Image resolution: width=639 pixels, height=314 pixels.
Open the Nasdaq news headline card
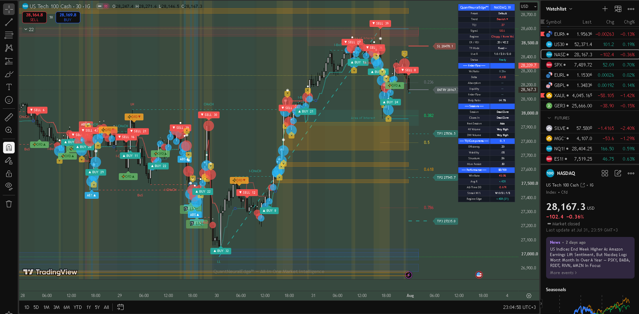tap(590, 257)
